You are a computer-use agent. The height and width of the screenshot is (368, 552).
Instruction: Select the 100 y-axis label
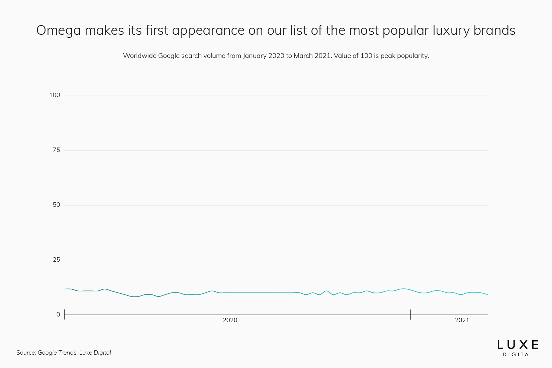(x=55, y=95)
